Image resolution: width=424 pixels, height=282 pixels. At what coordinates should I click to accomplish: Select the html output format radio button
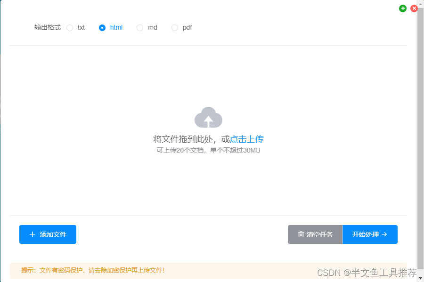click(x=102, y=28)
